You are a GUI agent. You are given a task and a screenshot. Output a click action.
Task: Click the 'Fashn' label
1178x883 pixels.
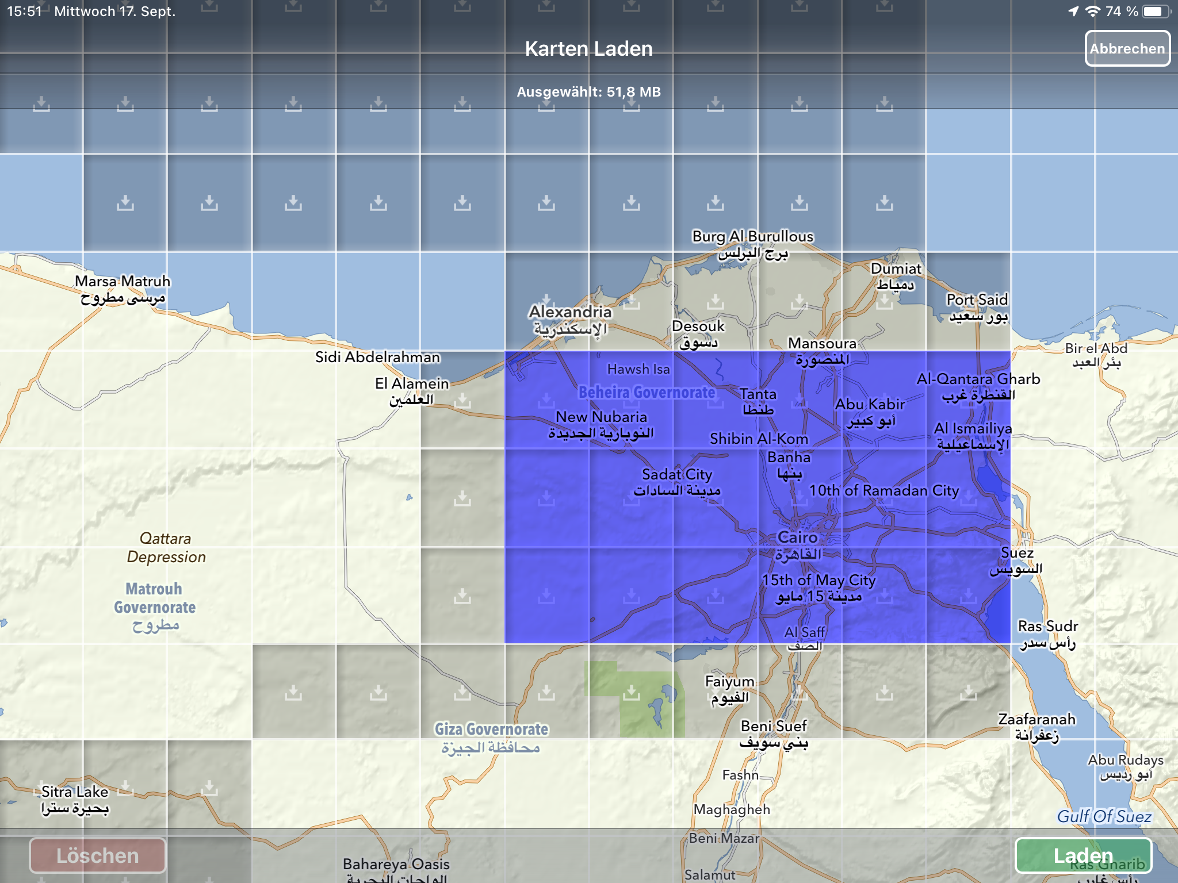point(740,775)
